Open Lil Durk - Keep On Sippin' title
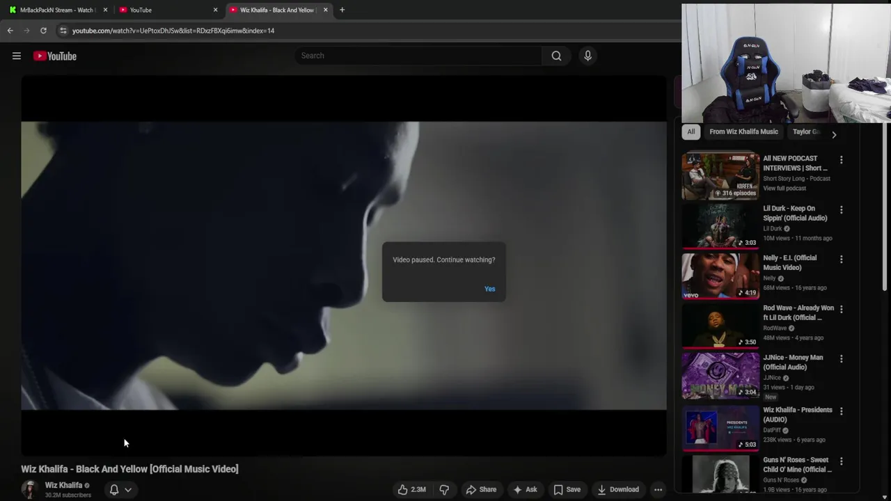The image size is (891, 501). (795, 213)
